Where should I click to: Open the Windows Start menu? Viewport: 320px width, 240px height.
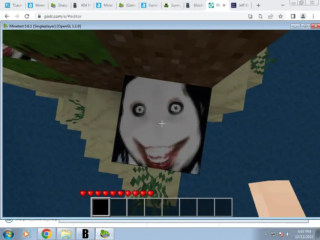pyautogui.click(x=8, y=234)
